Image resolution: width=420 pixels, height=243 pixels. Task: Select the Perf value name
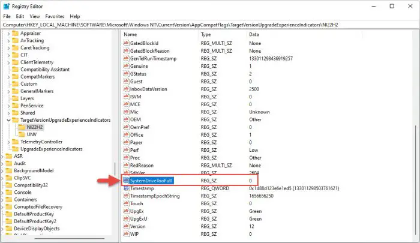coord(134,151)
